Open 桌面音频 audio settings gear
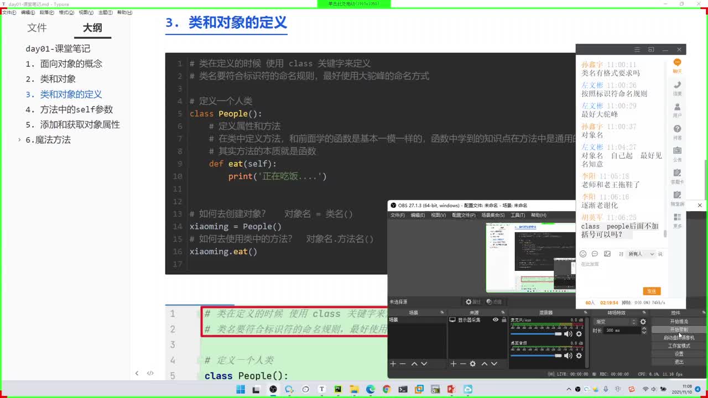This screenshot has width=708, height=398. (x=579, y=355)
